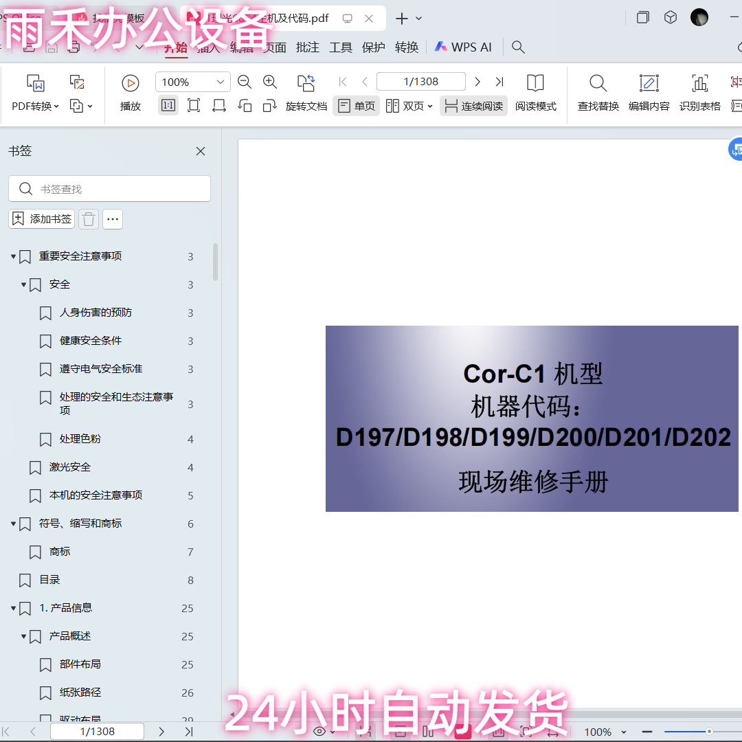Select the fit page view icon
742x742 pixels.
pos(194,106)
